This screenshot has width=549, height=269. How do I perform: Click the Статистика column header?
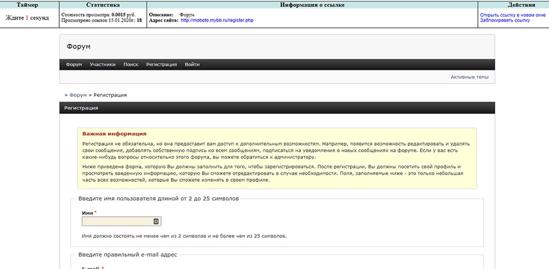[103, 5]
